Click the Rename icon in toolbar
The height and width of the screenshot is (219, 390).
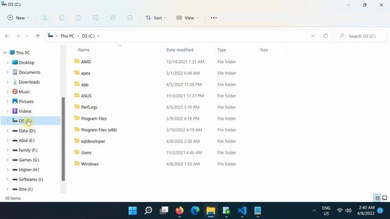(x=96, y=18)
